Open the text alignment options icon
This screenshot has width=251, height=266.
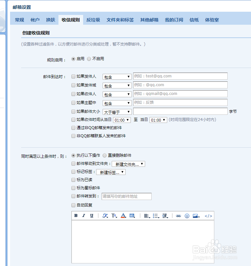(x=147, y=216)
